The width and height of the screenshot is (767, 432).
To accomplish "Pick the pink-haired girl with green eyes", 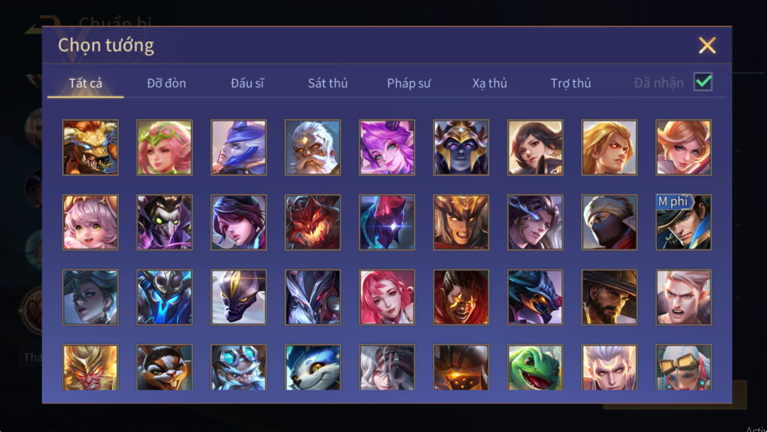I will [90, 222].
